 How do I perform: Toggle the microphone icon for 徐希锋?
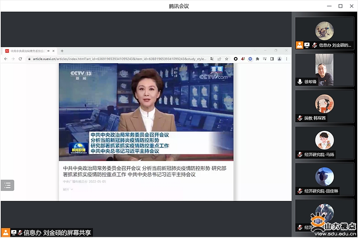coord(300,82)
